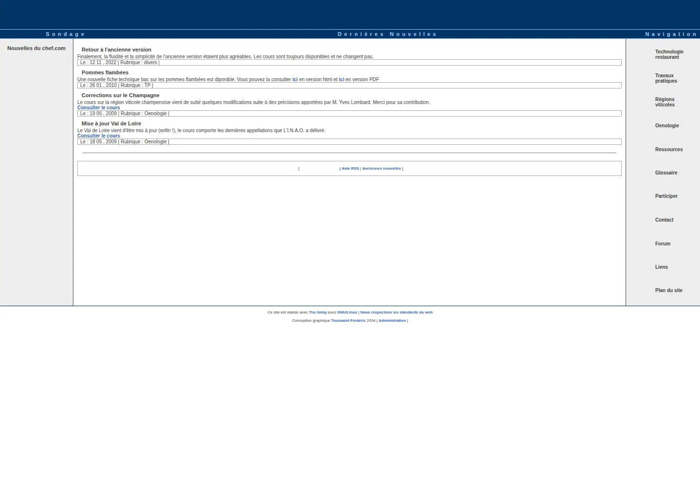Follow the GNU/Linux footer link
This screenshot has height=486, width=700.
pos(347,312)
